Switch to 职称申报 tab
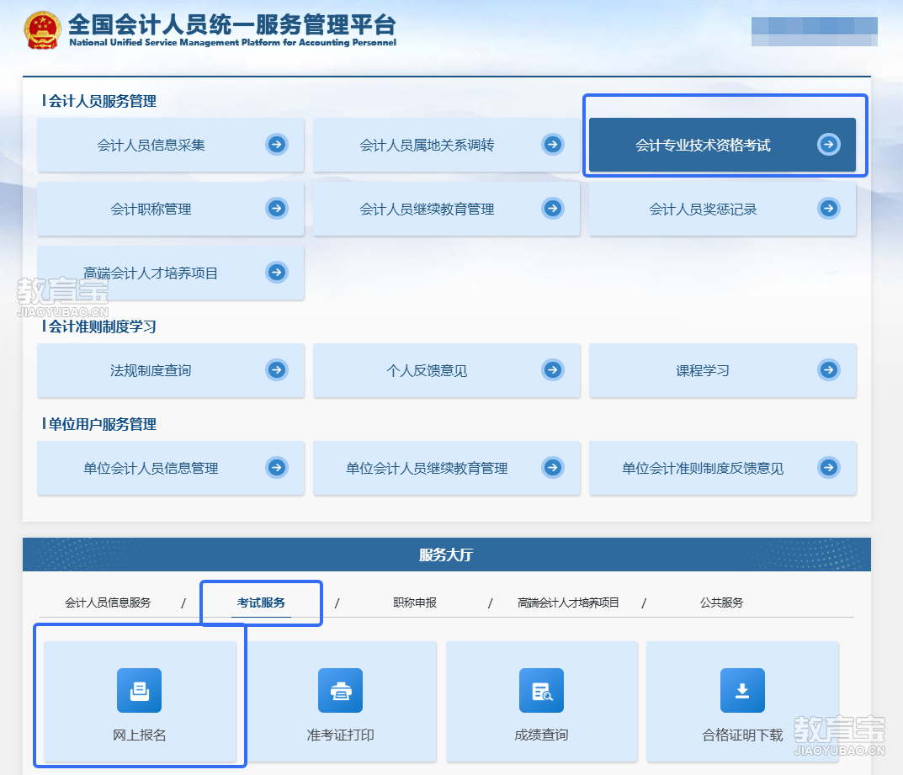The width and height of the screenshot is (903, 775). pos(415,602)
